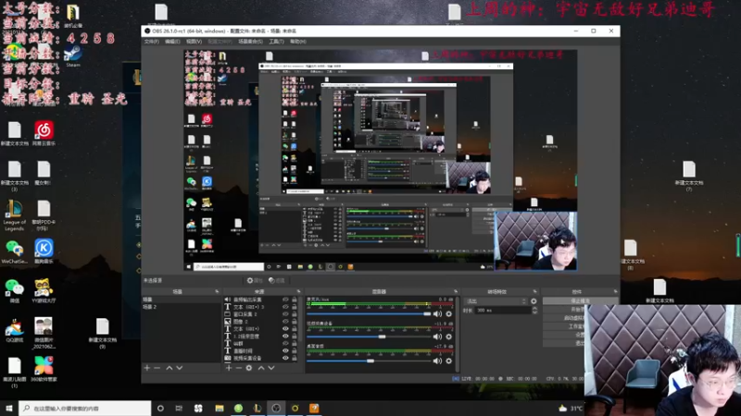Move source down in Sources panel
The width and height of the screenshot is (741, 416).
271,368
